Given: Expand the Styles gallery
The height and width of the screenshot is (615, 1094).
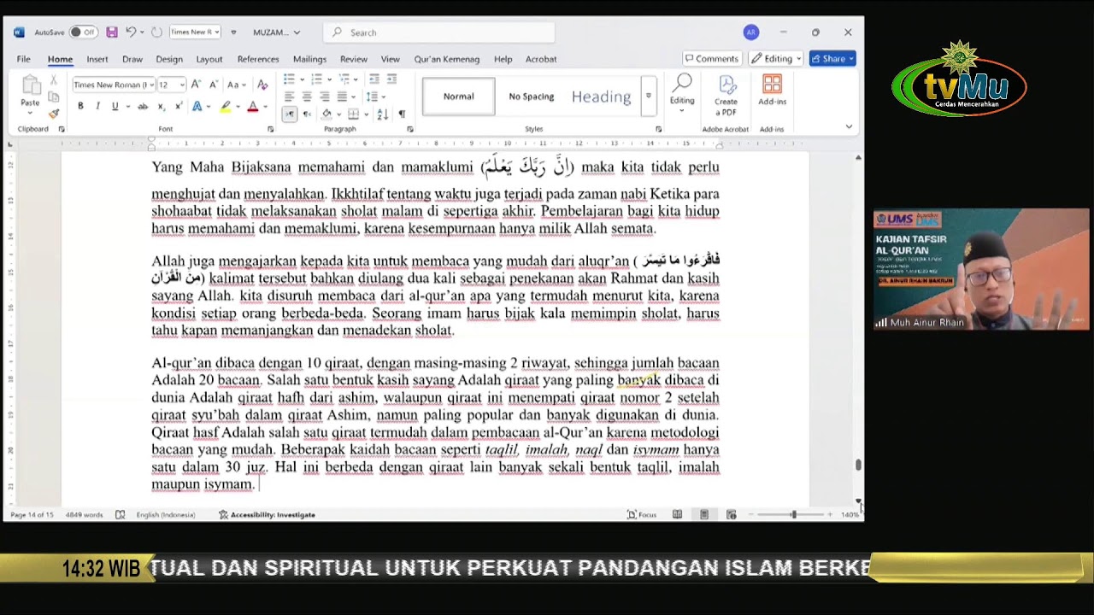Looking at the screenshot, I should click(648, 97).
